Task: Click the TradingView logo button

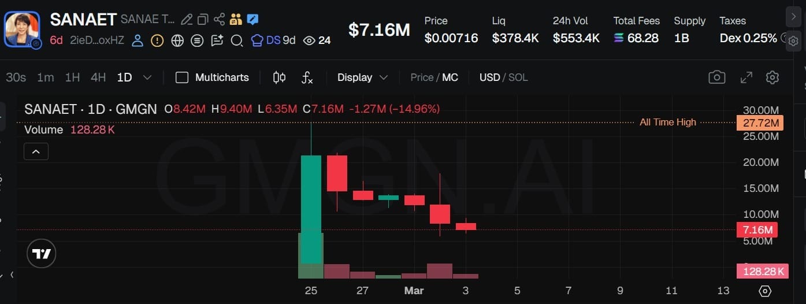Action: [x=42, y=253]
